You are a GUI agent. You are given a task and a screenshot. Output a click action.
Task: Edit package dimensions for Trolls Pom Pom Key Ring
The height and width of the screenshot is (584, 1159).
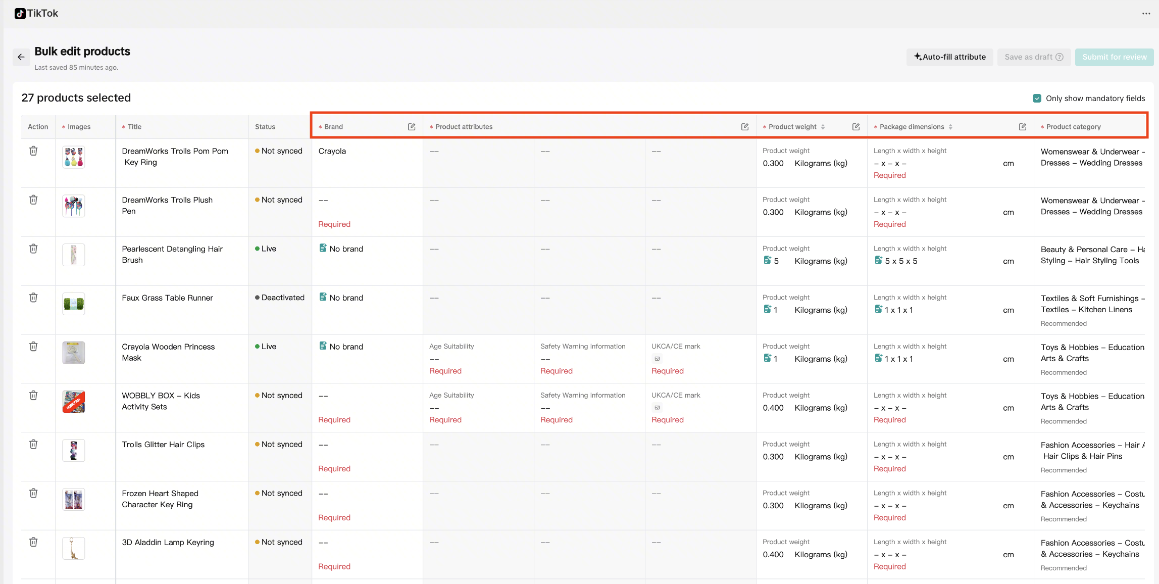tap(890, 164)
